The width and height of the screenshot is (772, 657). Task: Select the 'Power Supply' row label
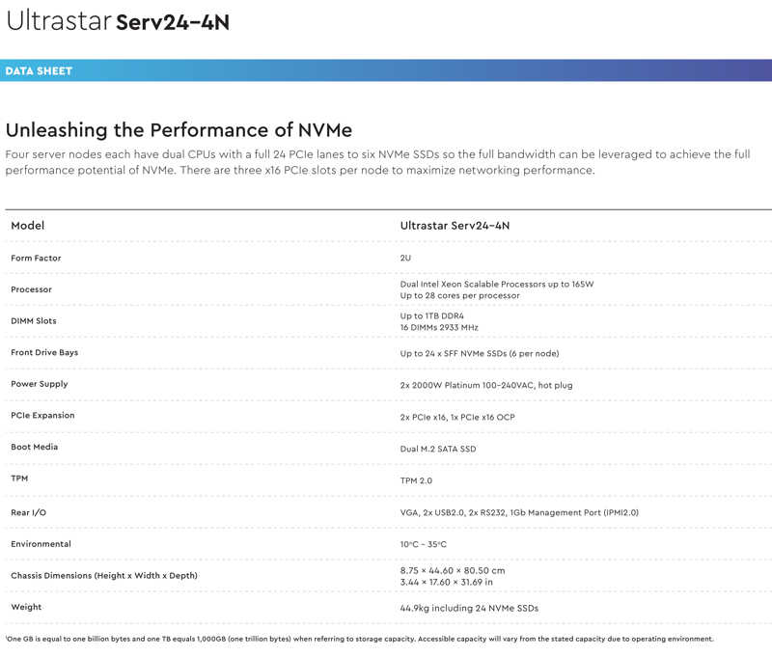pos(40,384)
